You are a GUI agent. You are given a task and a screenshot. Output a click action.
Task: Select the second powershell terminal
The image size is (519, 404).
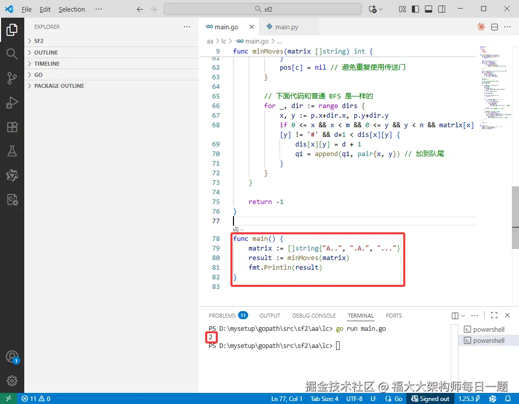point(488,340)
